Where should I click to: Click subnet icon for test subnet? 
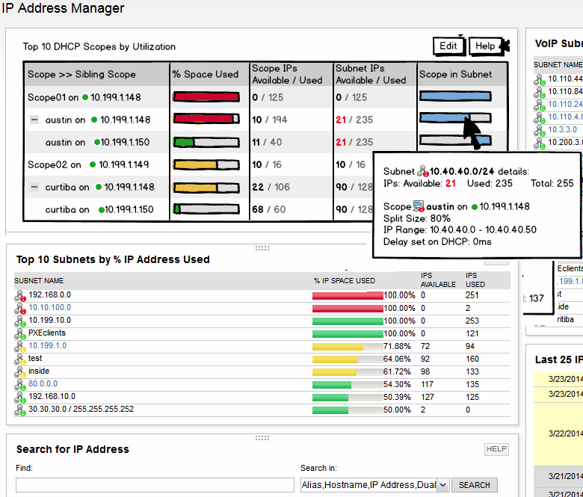(x=20, y=359)
